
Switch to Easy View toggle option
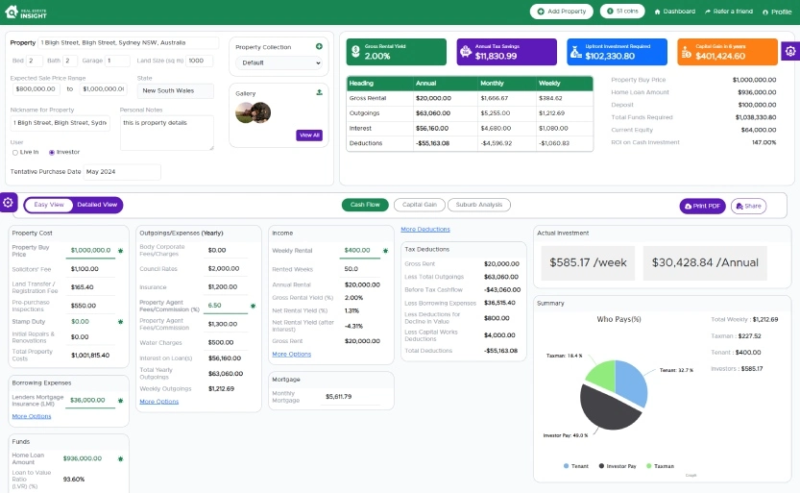tap(49, 205)
